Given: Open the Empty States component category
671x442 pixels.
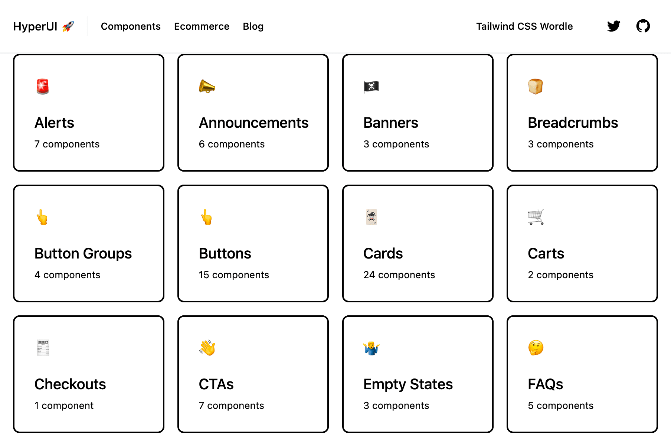Looking at the screenshot, I should 418,374.
